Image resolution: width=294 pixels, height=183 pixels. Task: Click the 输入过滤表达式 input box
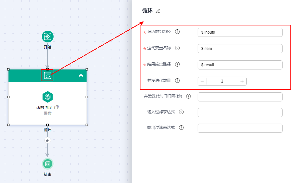click(240, 113)
